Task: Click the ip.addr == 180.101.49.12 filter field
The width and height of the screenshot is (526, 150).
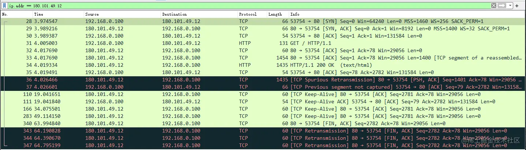Action: [249, 6]
